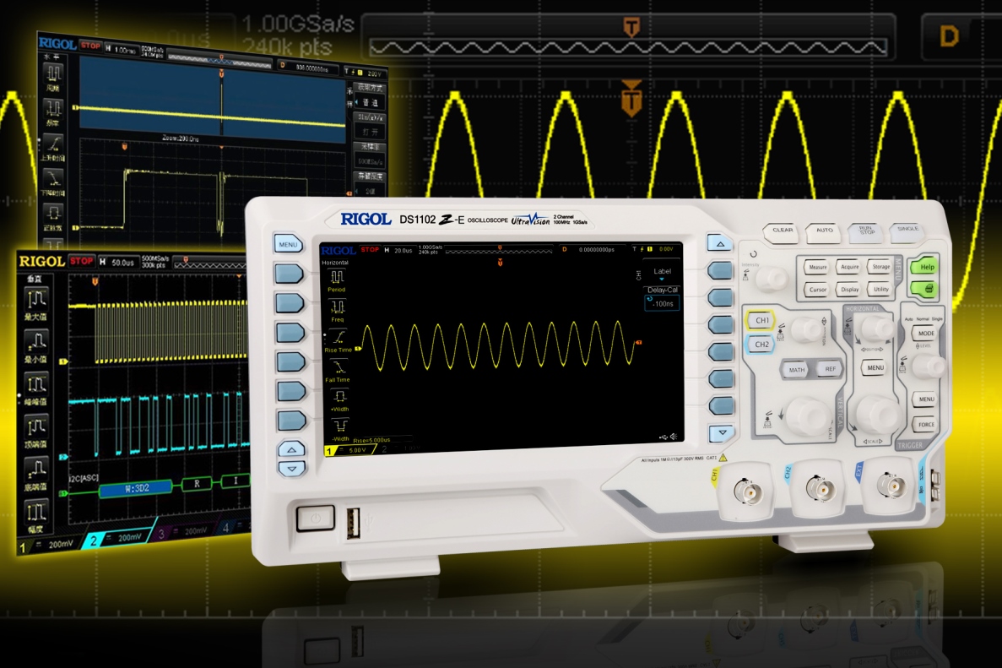Toggle channel CH1 on or off
1002x668 pixels.
(761, 321)
